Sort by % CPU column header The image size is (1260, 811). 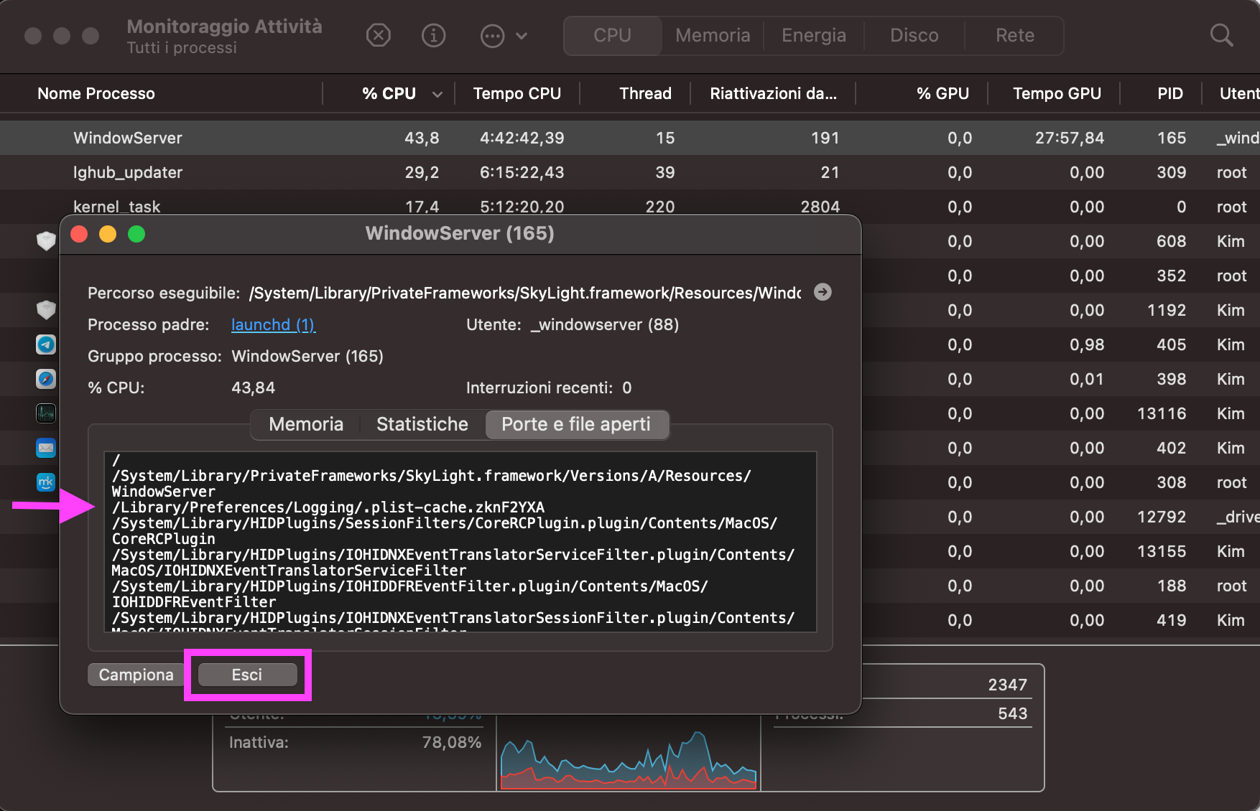[389, 93]
